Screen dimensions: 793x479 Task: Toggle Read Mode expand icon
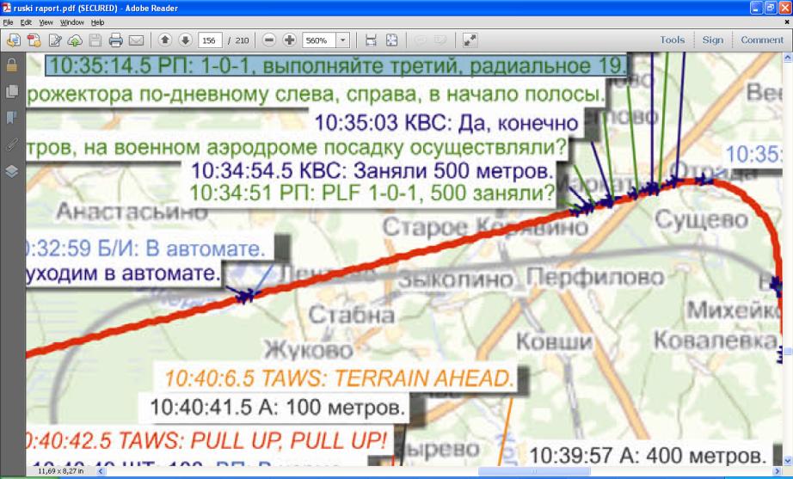click(x=470, y=40)
